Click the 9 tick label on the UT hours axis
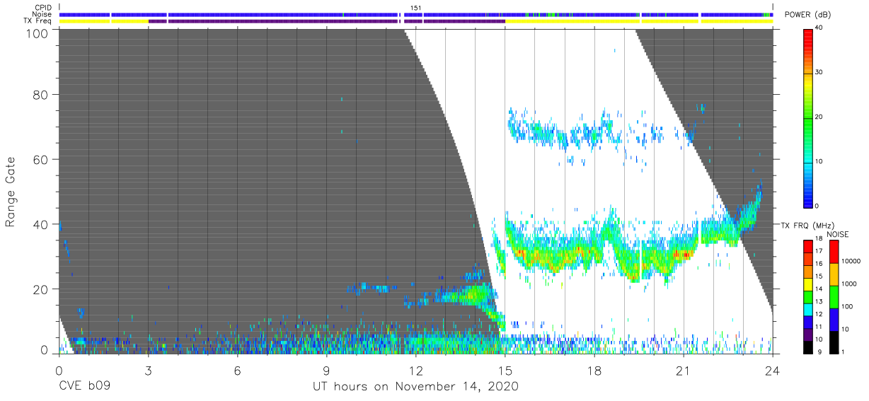 [326, 370]
